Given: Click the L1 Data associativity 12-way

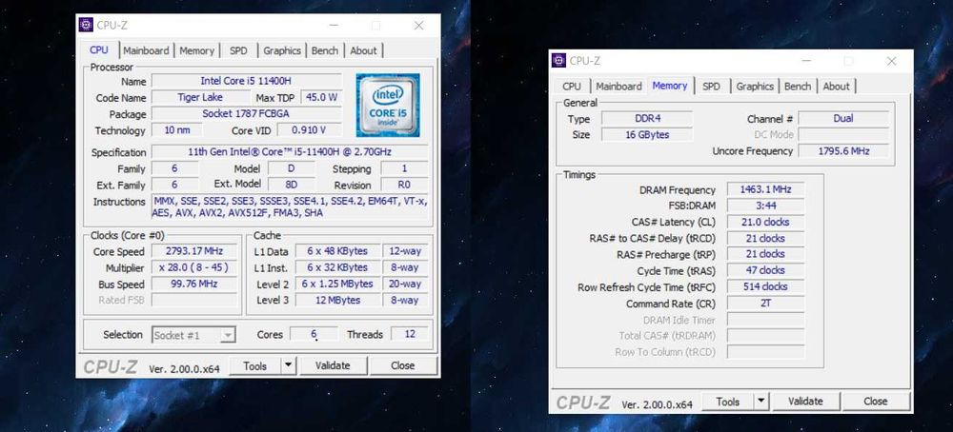Looking at the screenshot, I should coord(405,251).
